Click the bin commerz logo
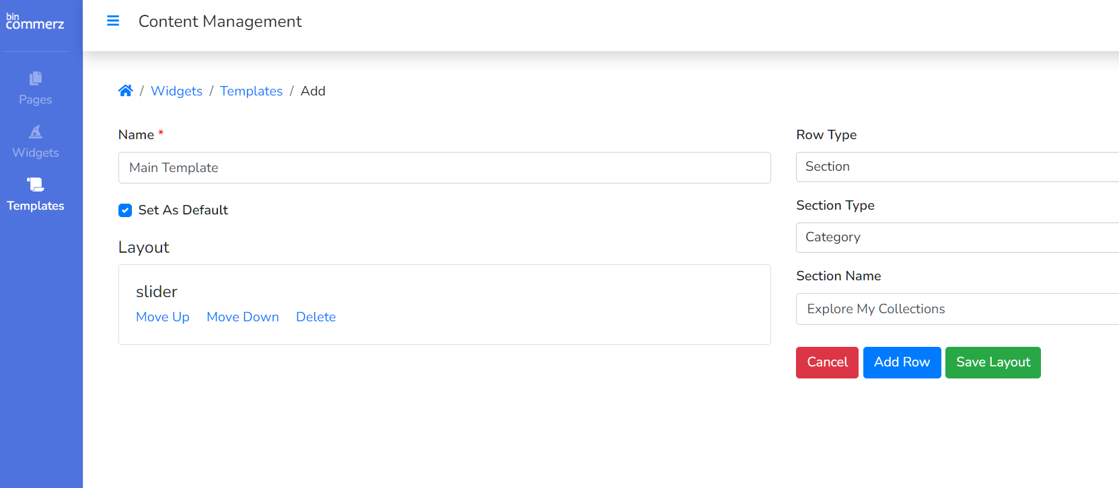 click(x=35, y=22)
